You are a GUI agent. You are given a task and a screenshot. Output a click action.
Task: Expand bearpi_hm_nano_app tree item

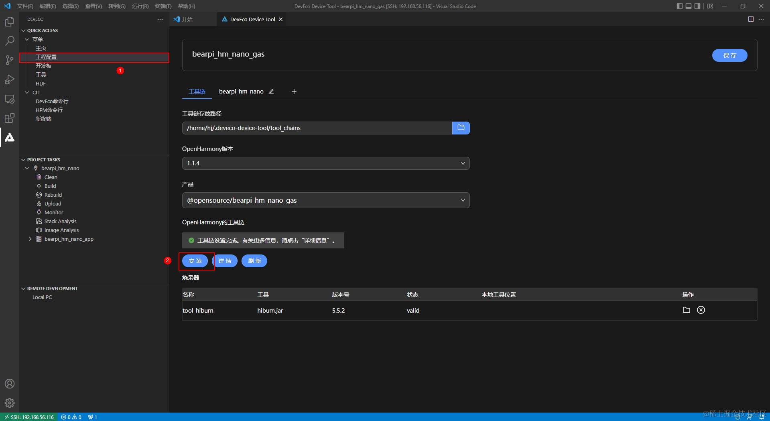click(30, 239)
